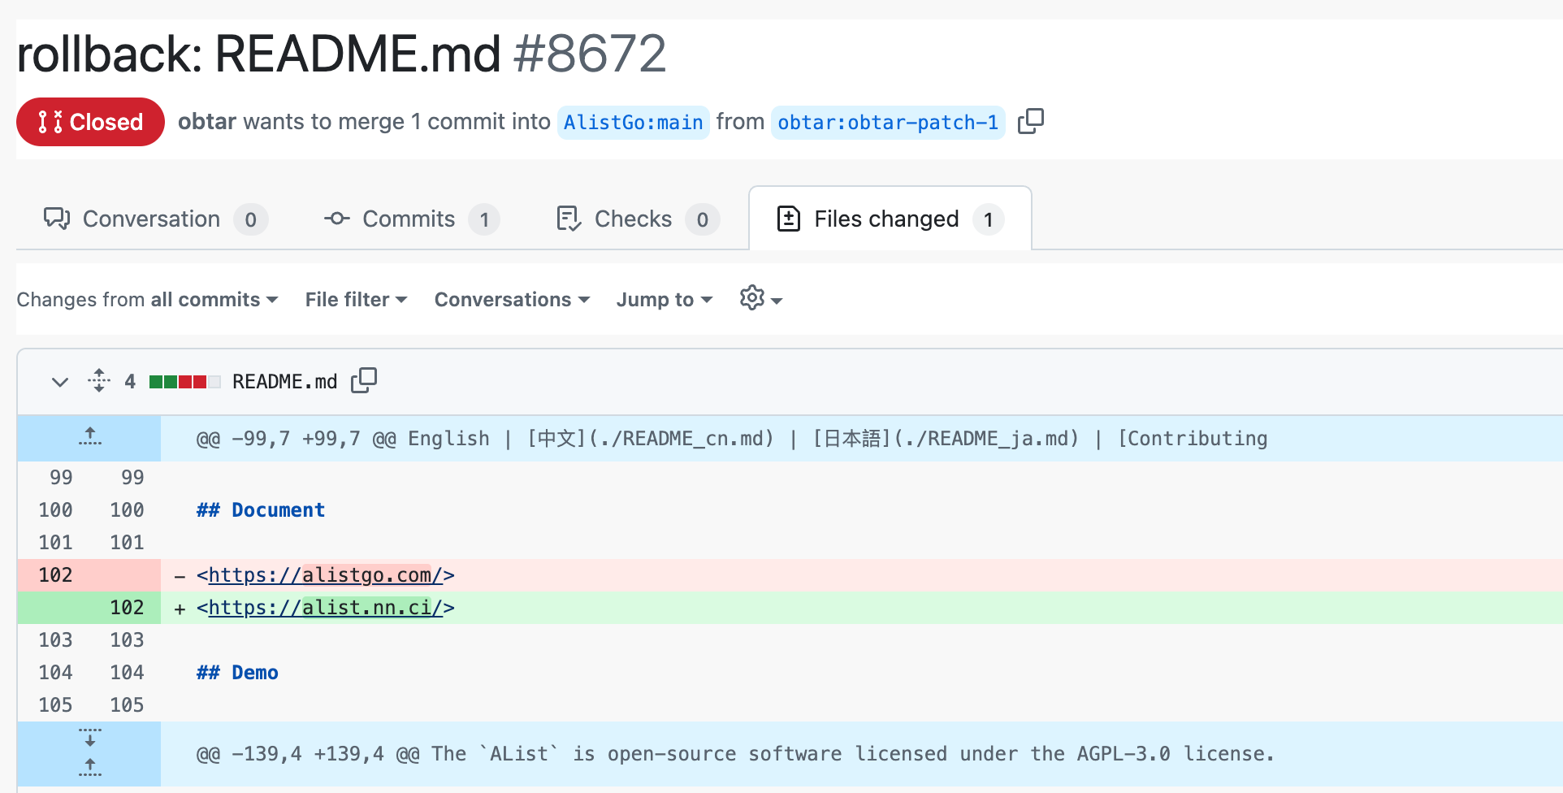Expand all lines in README.md diff

coord(99,380)
